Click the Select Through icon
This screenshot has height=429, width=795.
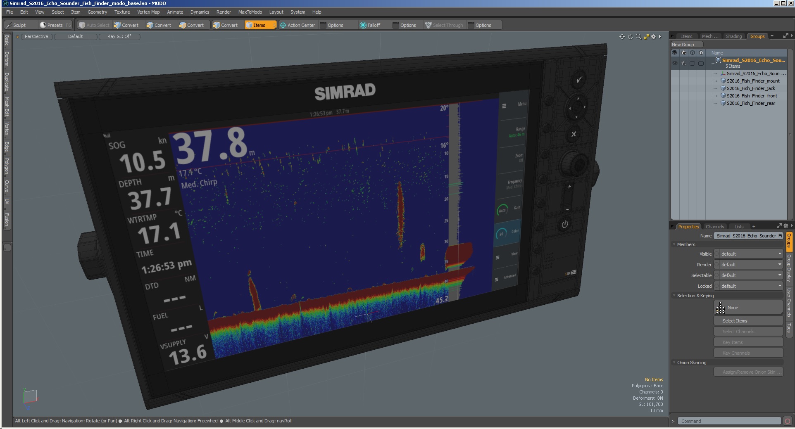428,25
